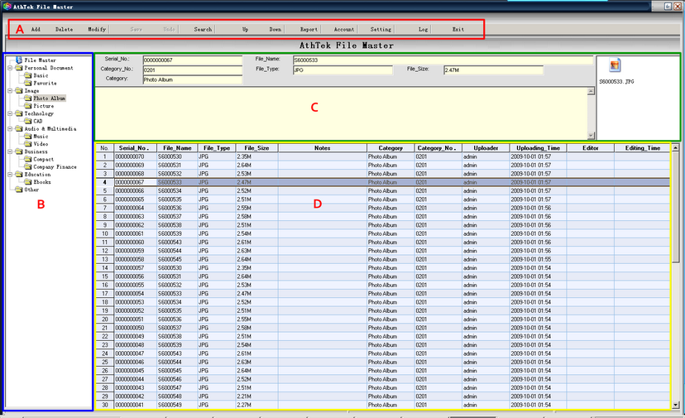Open Search from the toolbar
The image size is (685, 418).
coord(203,29)
